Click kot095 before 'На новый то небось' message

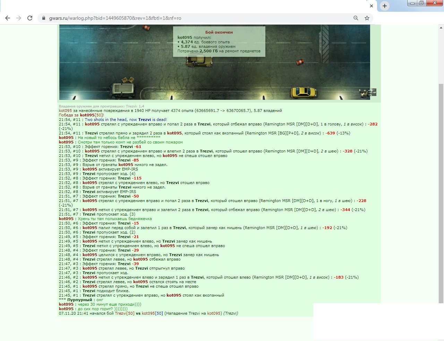pos(66,138)
